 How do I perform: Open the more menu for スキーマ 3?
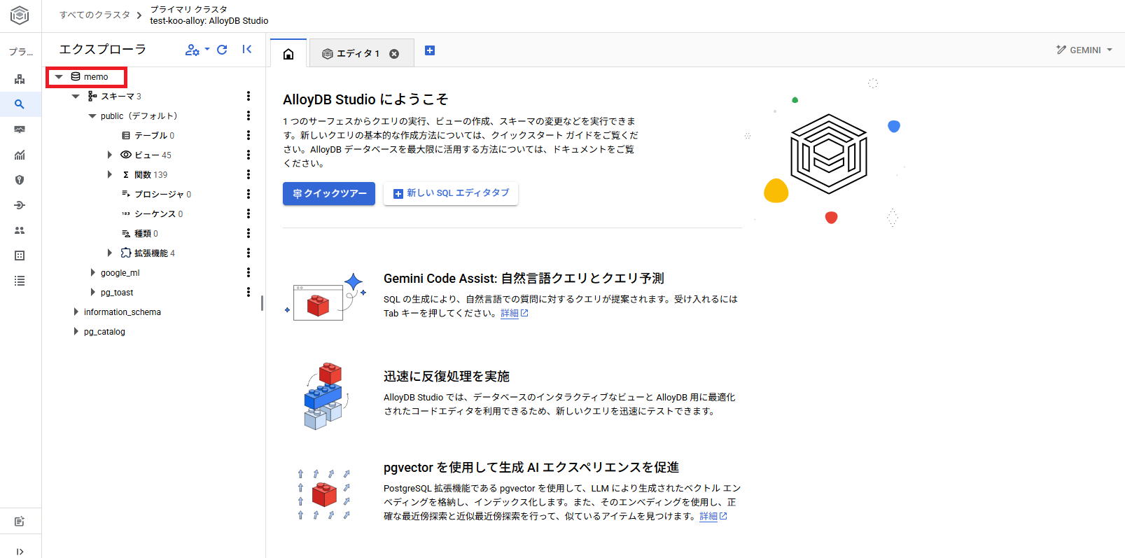pos(248,96)
